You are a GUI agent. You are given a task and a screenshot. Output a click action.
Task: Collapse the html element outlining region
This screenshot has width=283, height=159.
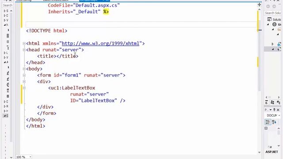tap(24, 43)
